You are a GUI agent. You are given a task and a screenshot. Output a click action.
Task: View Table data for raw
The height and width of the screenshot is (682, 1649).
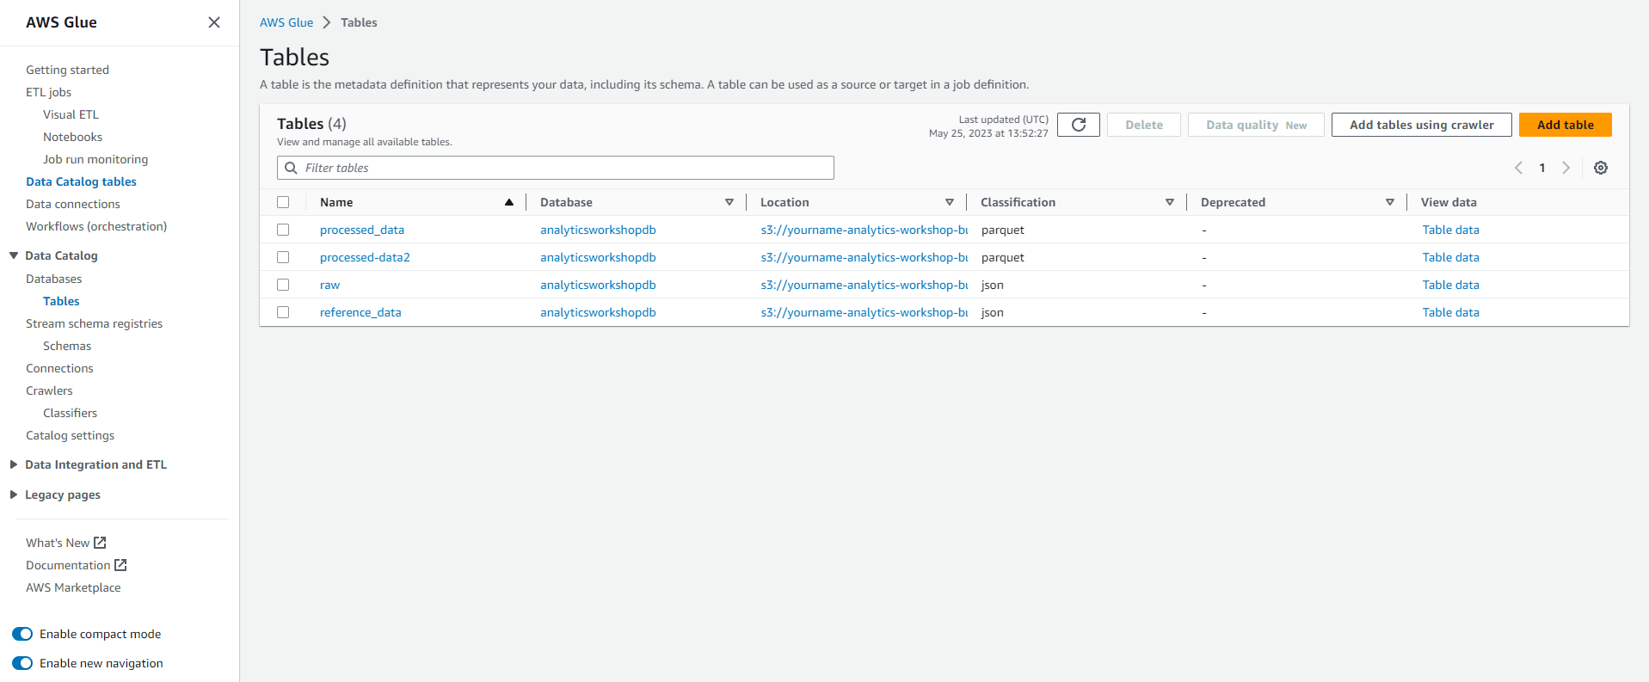click(x=1450, y=285)
